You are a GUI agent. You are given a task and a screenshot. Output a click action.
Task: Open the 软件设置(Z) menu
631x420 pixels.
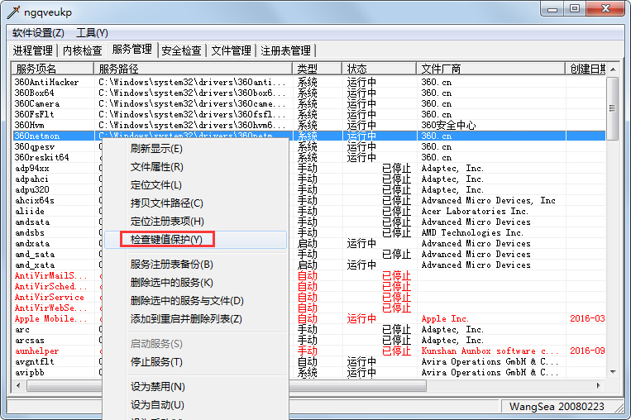coord(38,33)
